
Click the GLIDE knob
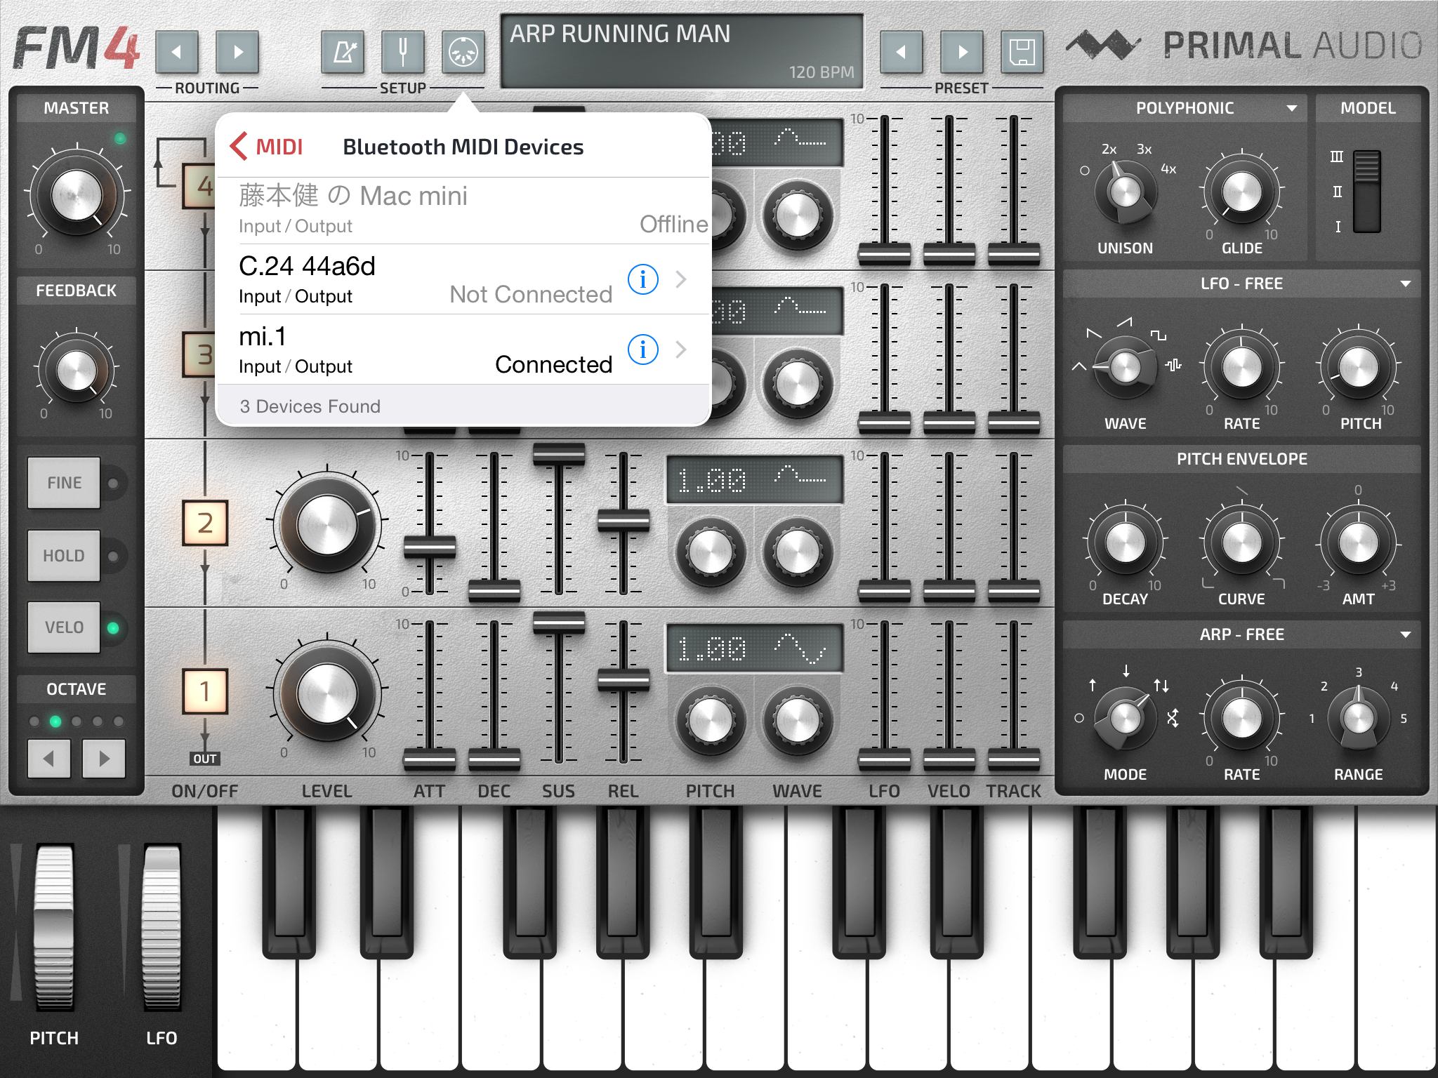[x=1241, y=192]
